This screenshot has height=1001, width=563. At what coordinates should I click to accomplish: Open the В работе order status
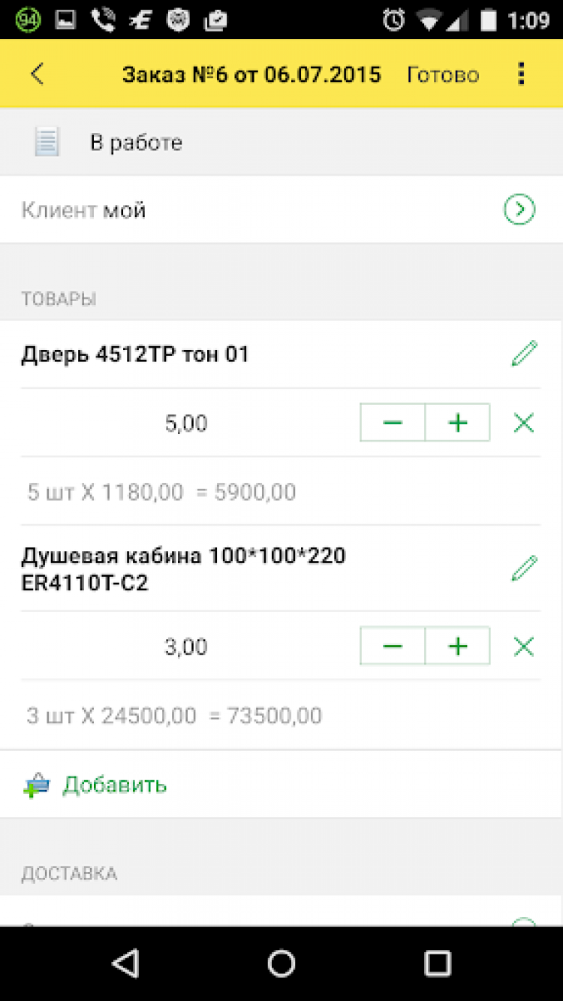click(x=136, y=143)
